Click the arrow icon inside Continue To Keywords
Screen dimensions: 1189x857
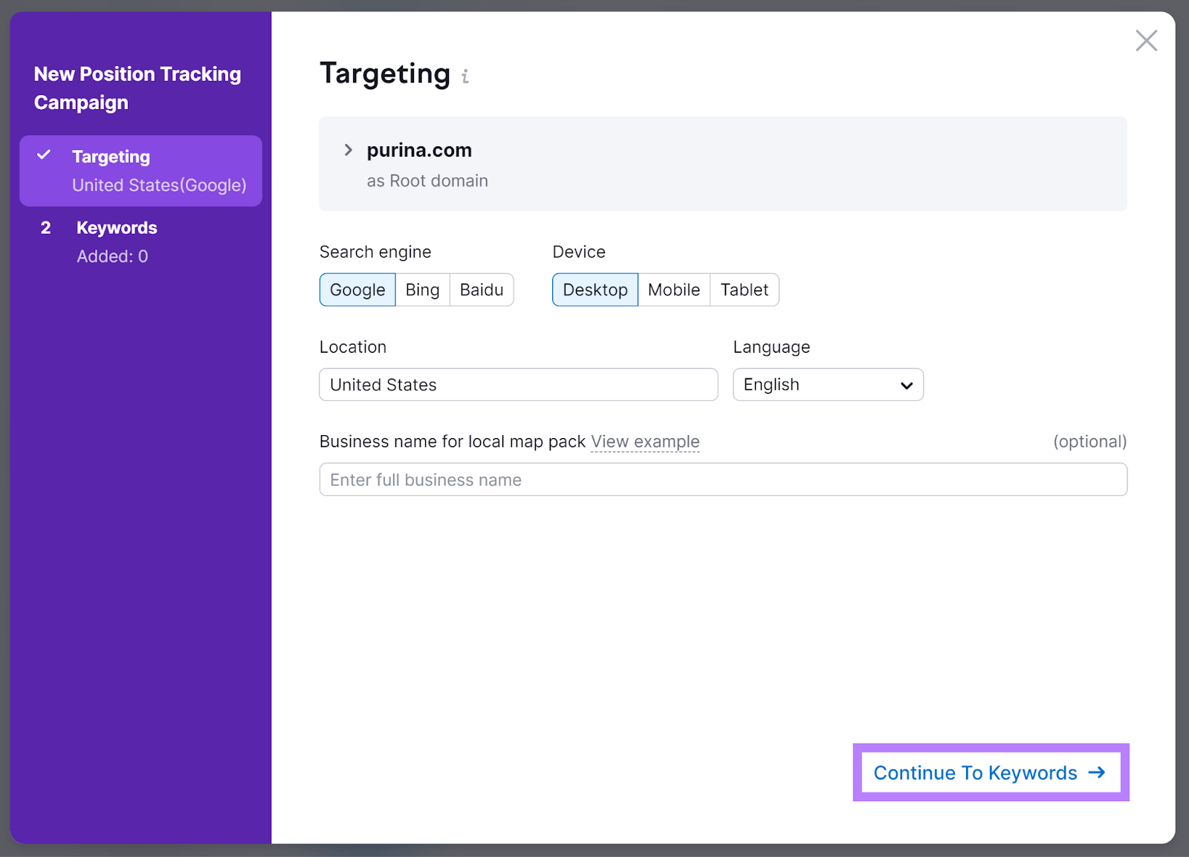tap(1098, 772)
